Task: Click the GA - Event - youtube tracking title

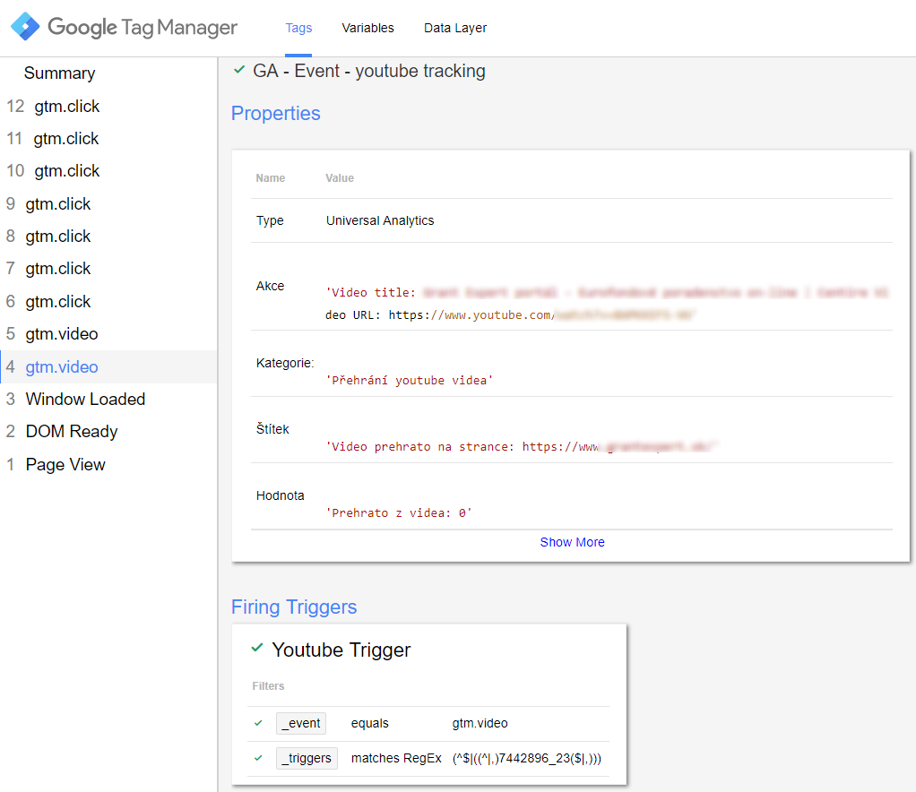Action: pyautogui.click(x=368, y=71)
